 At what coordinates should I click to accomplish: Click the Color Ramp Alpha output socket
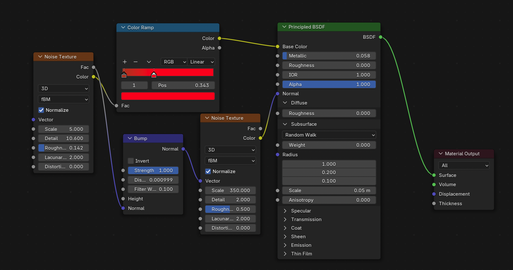coord(219,48)
